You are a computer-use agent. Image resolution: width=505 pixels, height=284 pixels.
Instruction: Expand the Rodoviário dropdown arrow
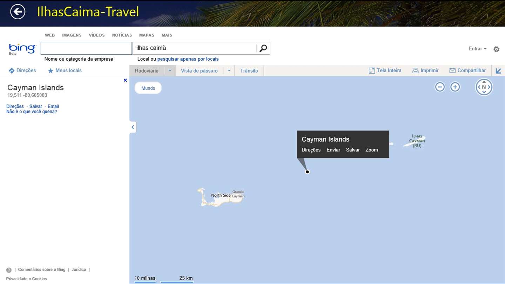[170, 70]
